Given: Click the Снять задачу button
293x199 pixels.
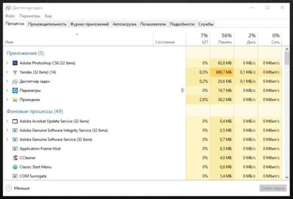Looking at the screenshot, I should point(273,188).
